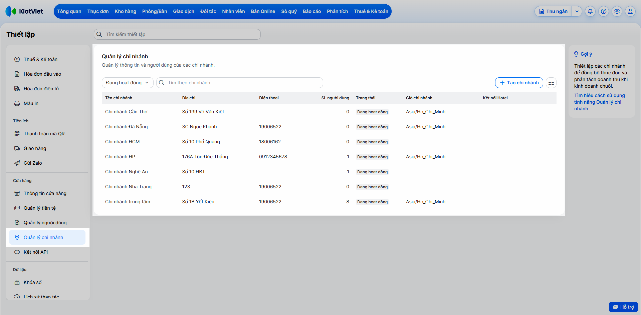Screen dimensions: 641x315
Task: Click the Thu ngân button
Action: coord(554,11)
